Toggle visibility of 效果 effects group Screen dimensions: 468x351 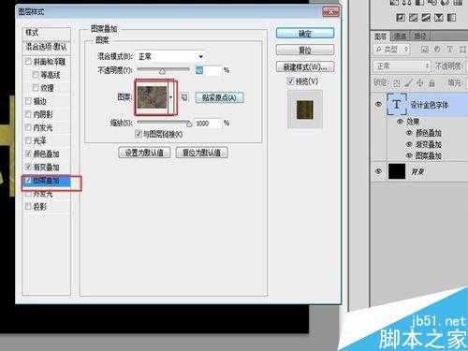click(x=401, y=122)
